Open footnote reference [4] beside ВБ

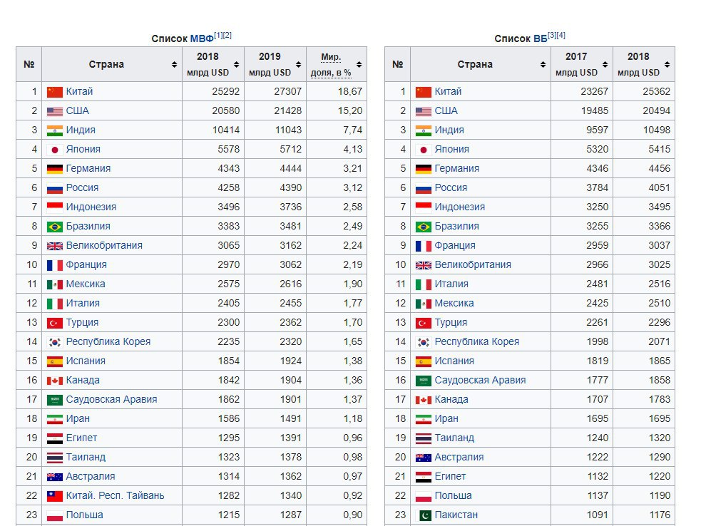coord(561,36)
